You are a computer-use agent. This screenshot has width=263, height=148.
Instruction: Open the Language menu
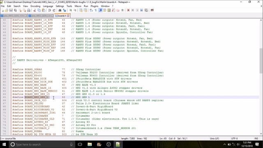click(x=48, y=6)
